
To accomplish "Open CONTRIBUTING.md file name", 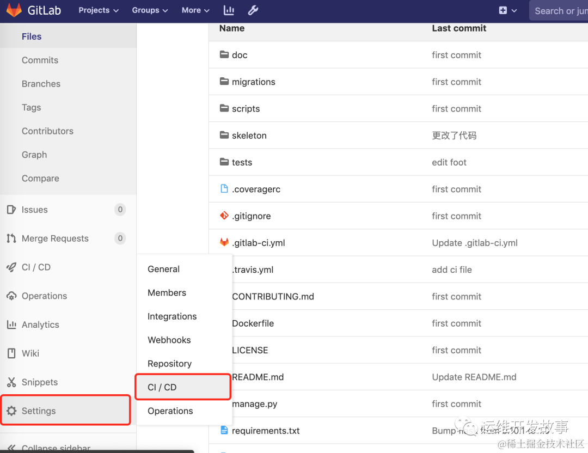I will tap(273, 297).
